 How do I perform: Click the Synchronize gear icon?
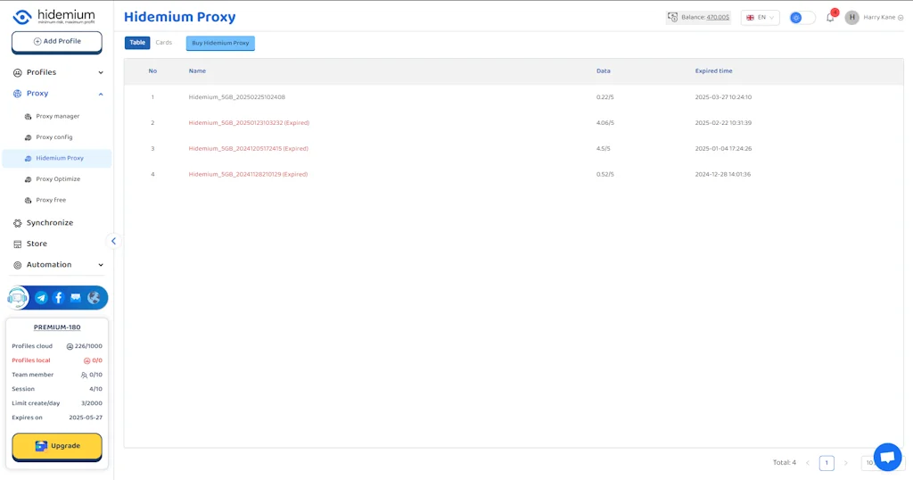click(18, 223)
